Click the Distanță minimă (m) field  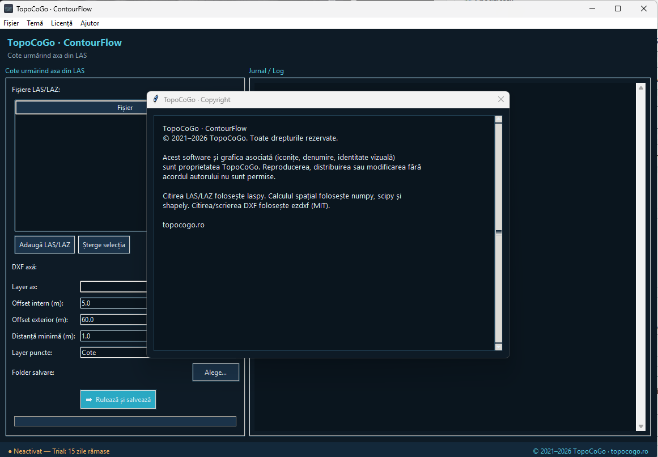113,336
